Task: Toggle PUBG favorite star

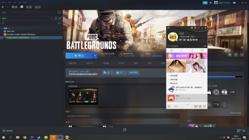Action: tap(242, 55)
